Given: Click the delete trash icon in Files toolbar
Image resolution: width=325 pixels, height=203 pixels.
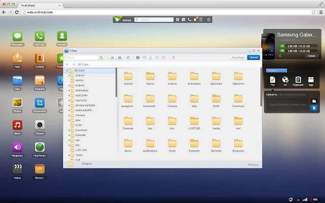Looking at the screenshot, I should coord(173,58).
